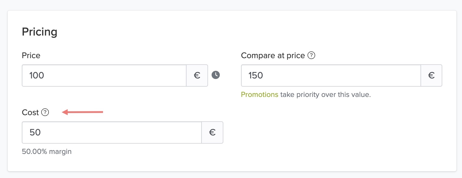The width and height of the screenshot is (462, 178).
Task: Click the euro symbol on the Price field
Action: click(197, 75)
